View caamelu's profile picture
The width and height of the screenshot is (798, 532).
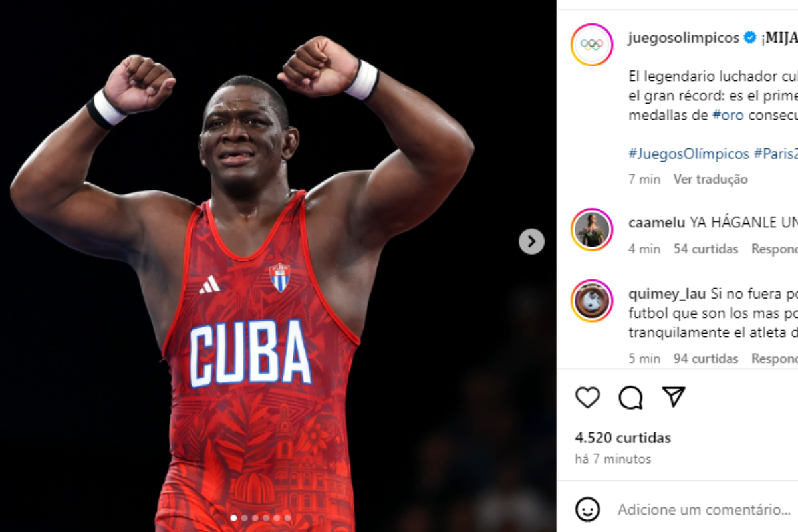click(592, 230)
